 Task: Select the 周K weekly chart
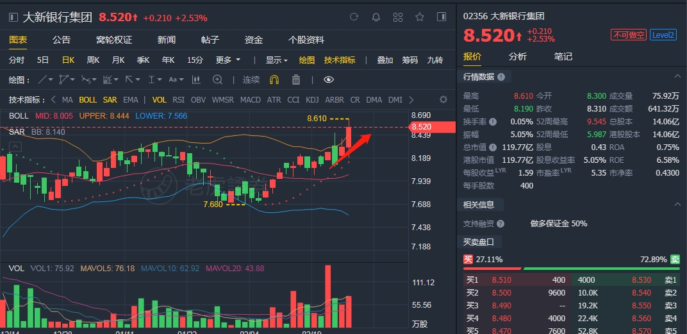point(93,60)
